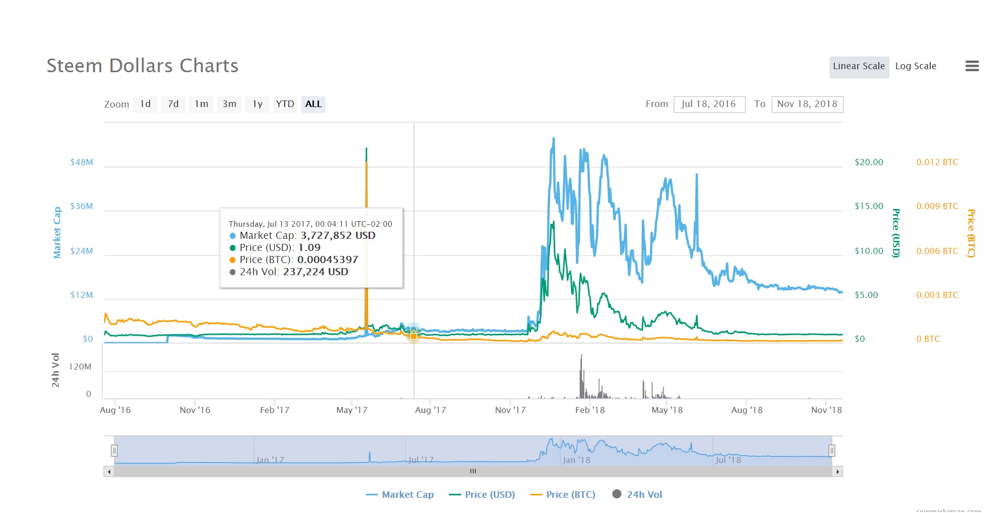The image size is (988, 513).
Task: Click the navigator right scroll arrow
Action: tap(838, 472)
